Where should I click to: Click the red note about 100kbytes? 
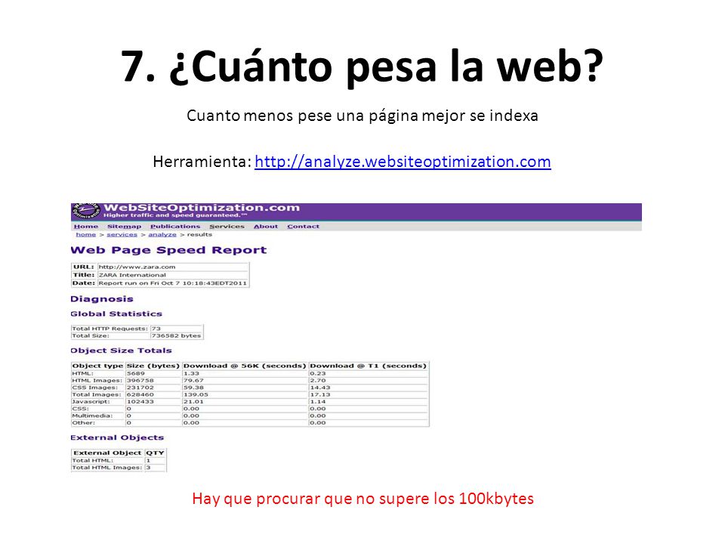coord(363,499)
